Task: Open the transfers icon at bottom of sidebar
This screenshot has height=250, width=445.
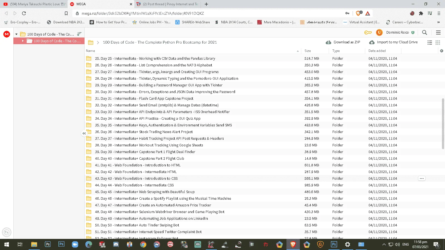Action: (7, 232)
